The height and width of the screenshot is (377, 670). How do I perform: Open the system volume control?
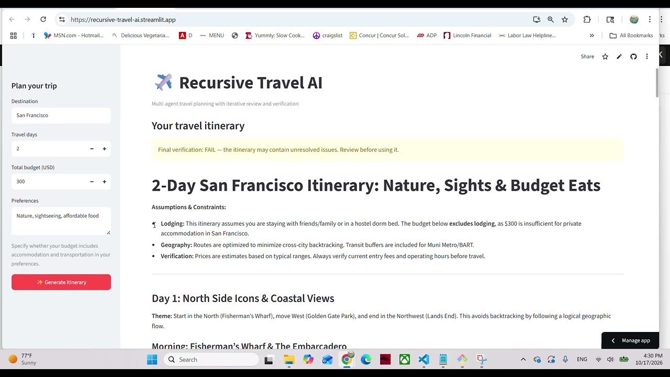point(610,360)
